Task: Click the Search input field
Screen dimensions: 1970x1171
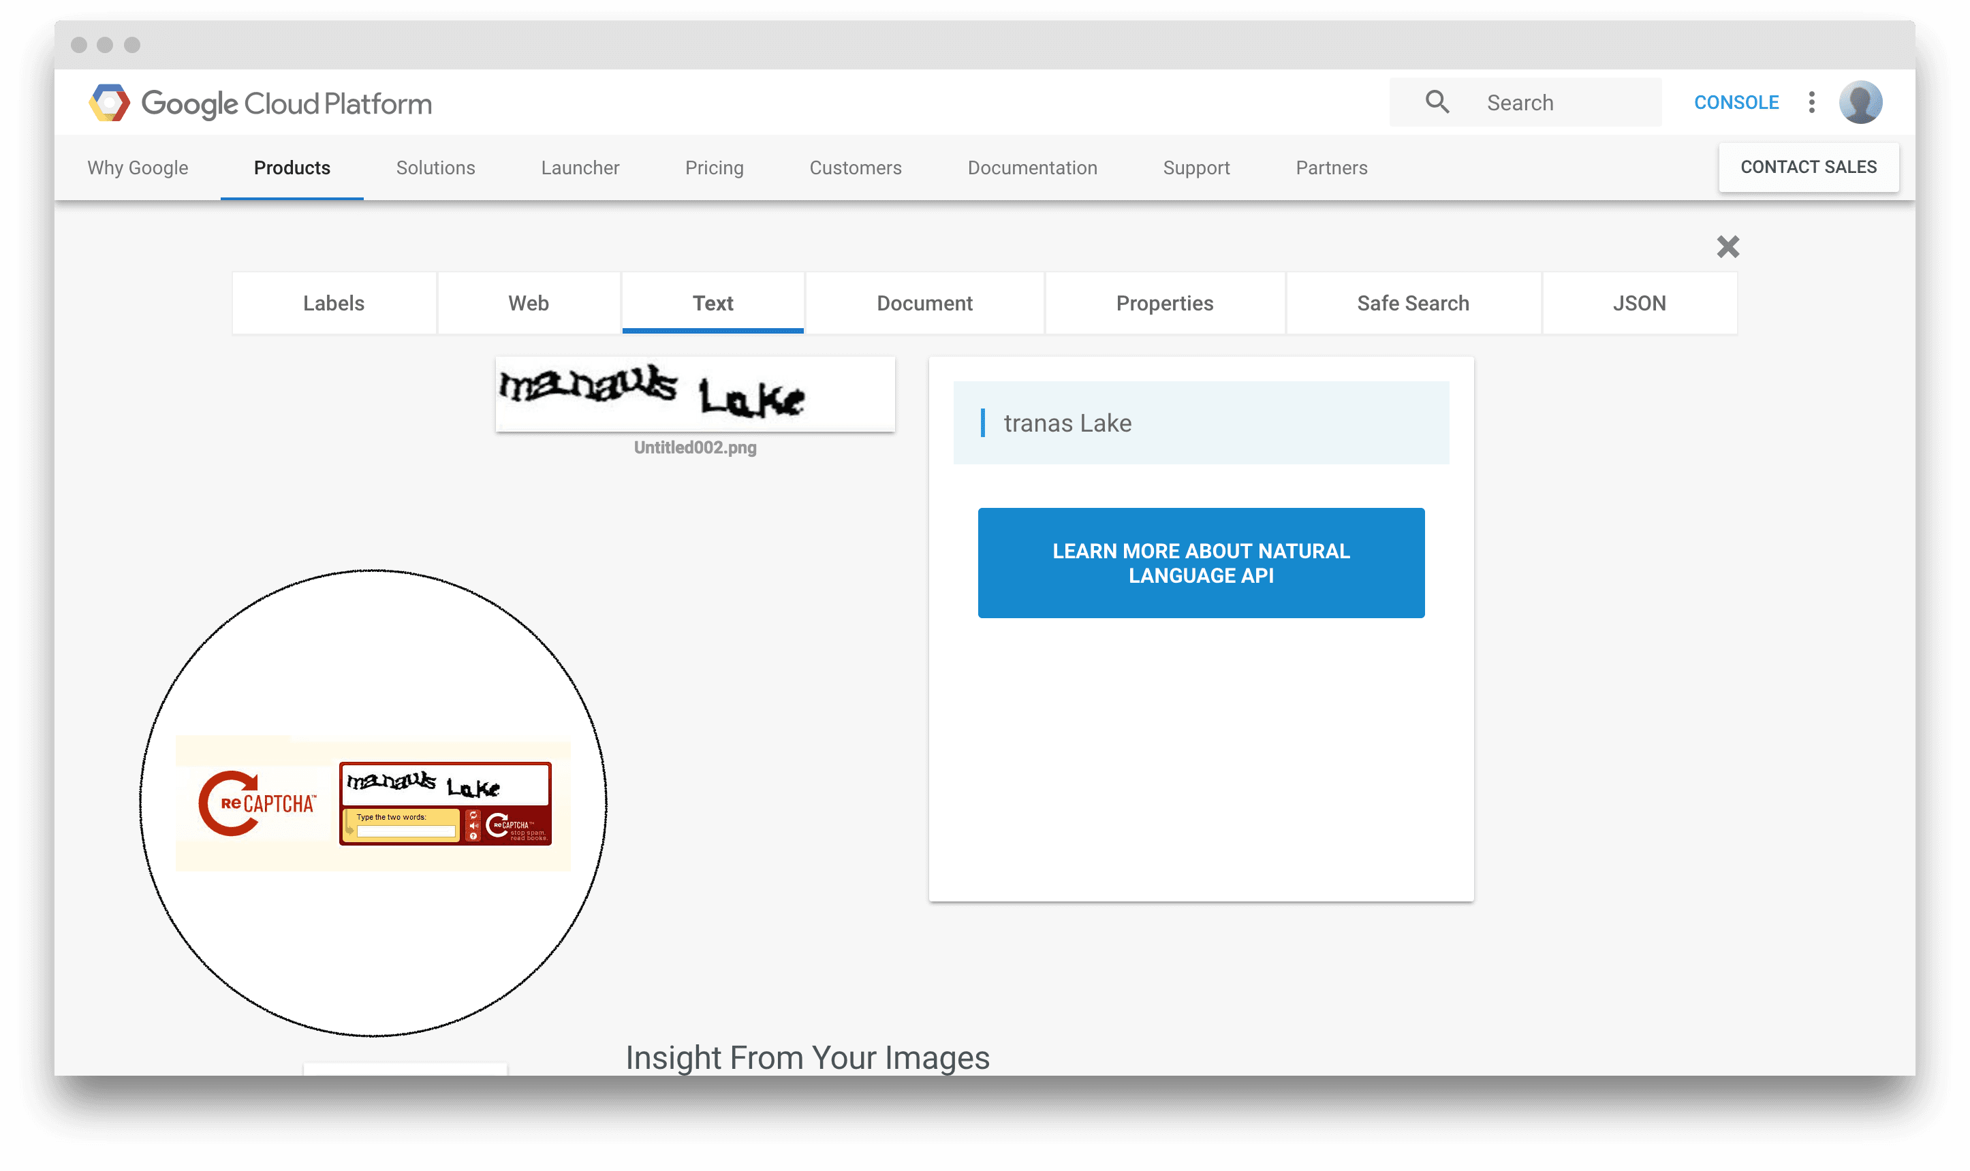Action: coord(1525,102)
